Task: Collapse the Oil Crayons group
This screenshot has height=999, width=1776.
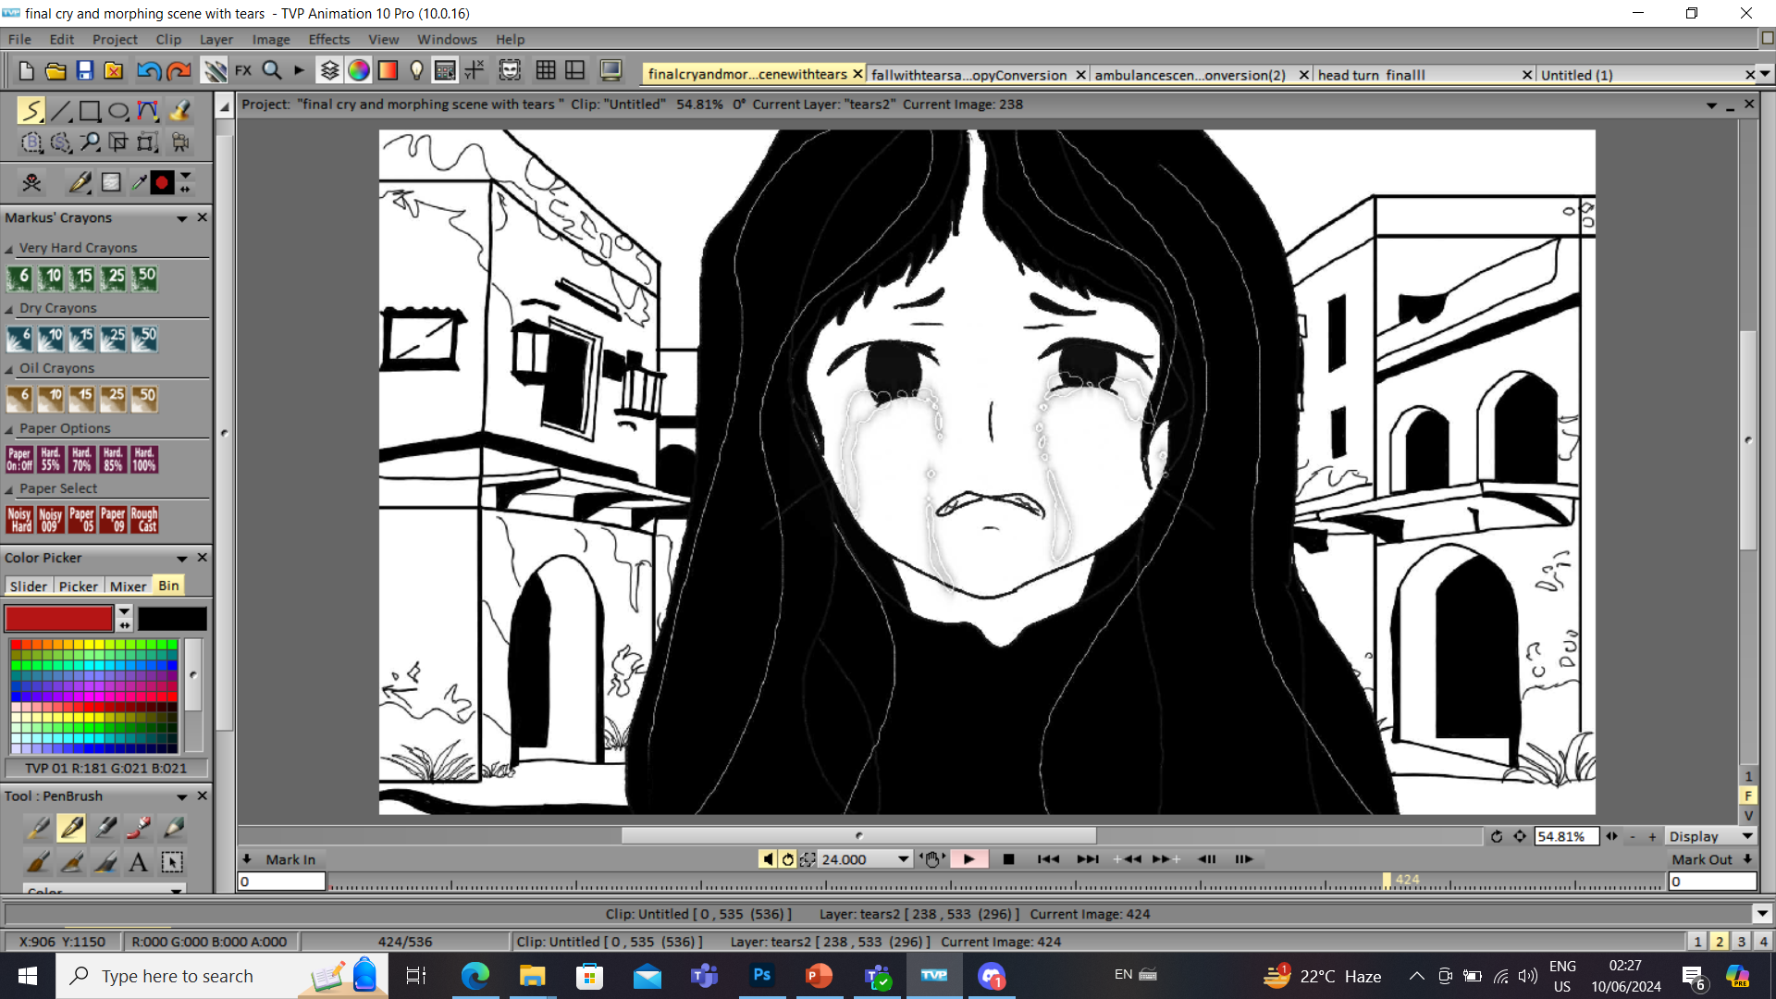Action: pyautogui.click(x=9, y=369)
